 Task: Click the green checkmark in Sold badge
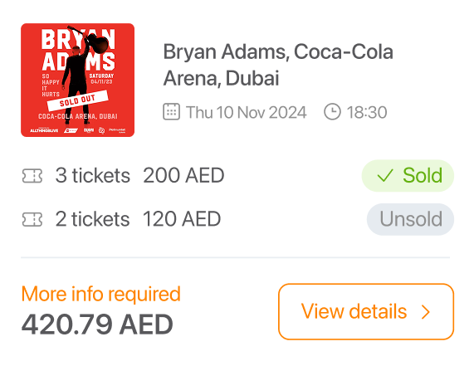(x=385, y=175)
